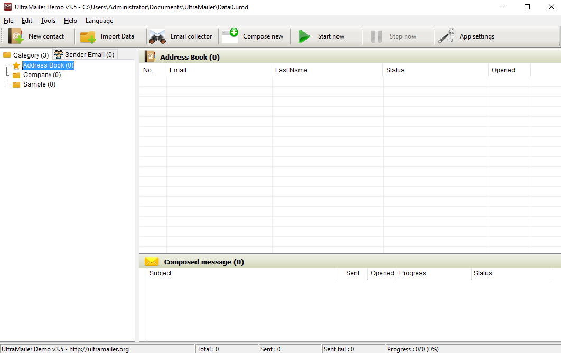Switch to the Sender Email tab

pyautogui.click(x=84, y=54)
